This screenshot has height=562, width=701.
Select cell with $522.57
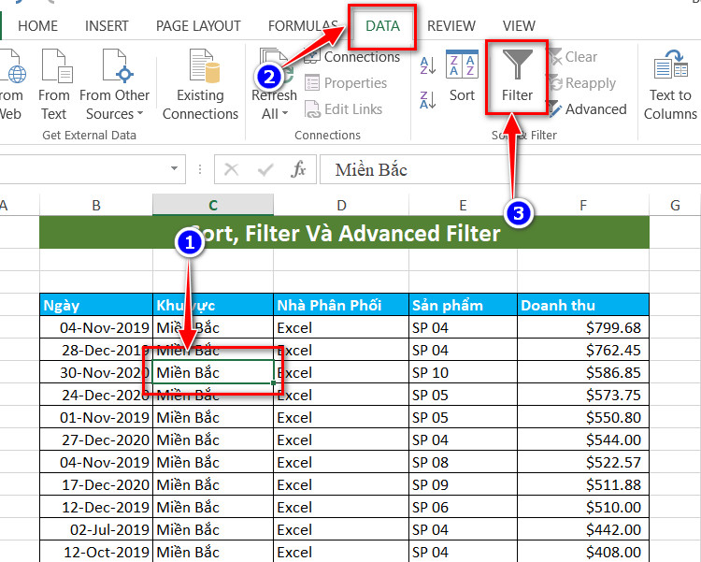tap(583, 462)
